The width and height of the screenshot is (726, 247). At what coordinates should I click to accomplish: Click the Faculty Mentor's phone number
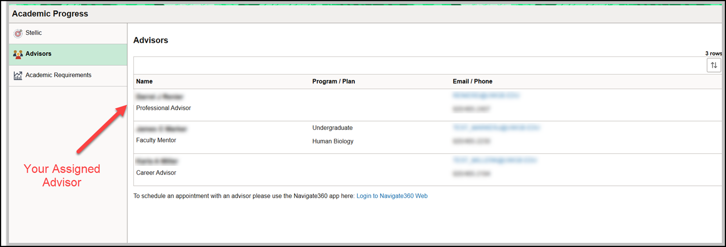(471, 141)
